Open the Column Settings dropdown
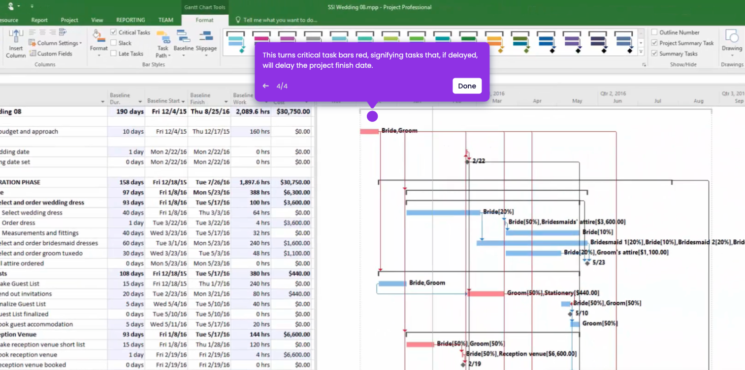This screenshot has width=745, height=370. [x=55, y=43]
